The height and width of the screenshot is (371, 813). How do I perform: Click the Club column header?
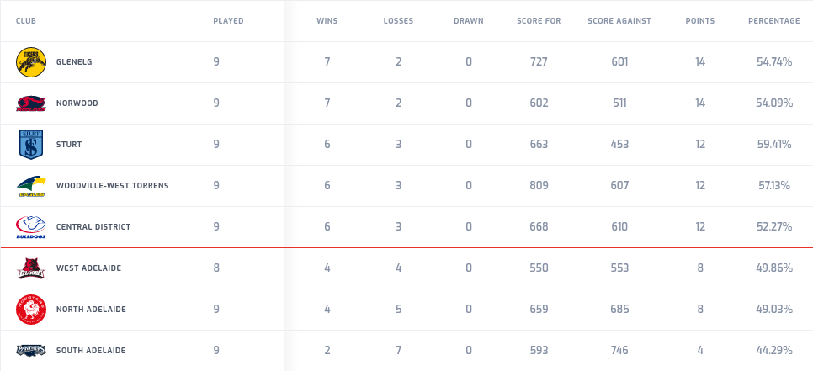coord(26,20)
